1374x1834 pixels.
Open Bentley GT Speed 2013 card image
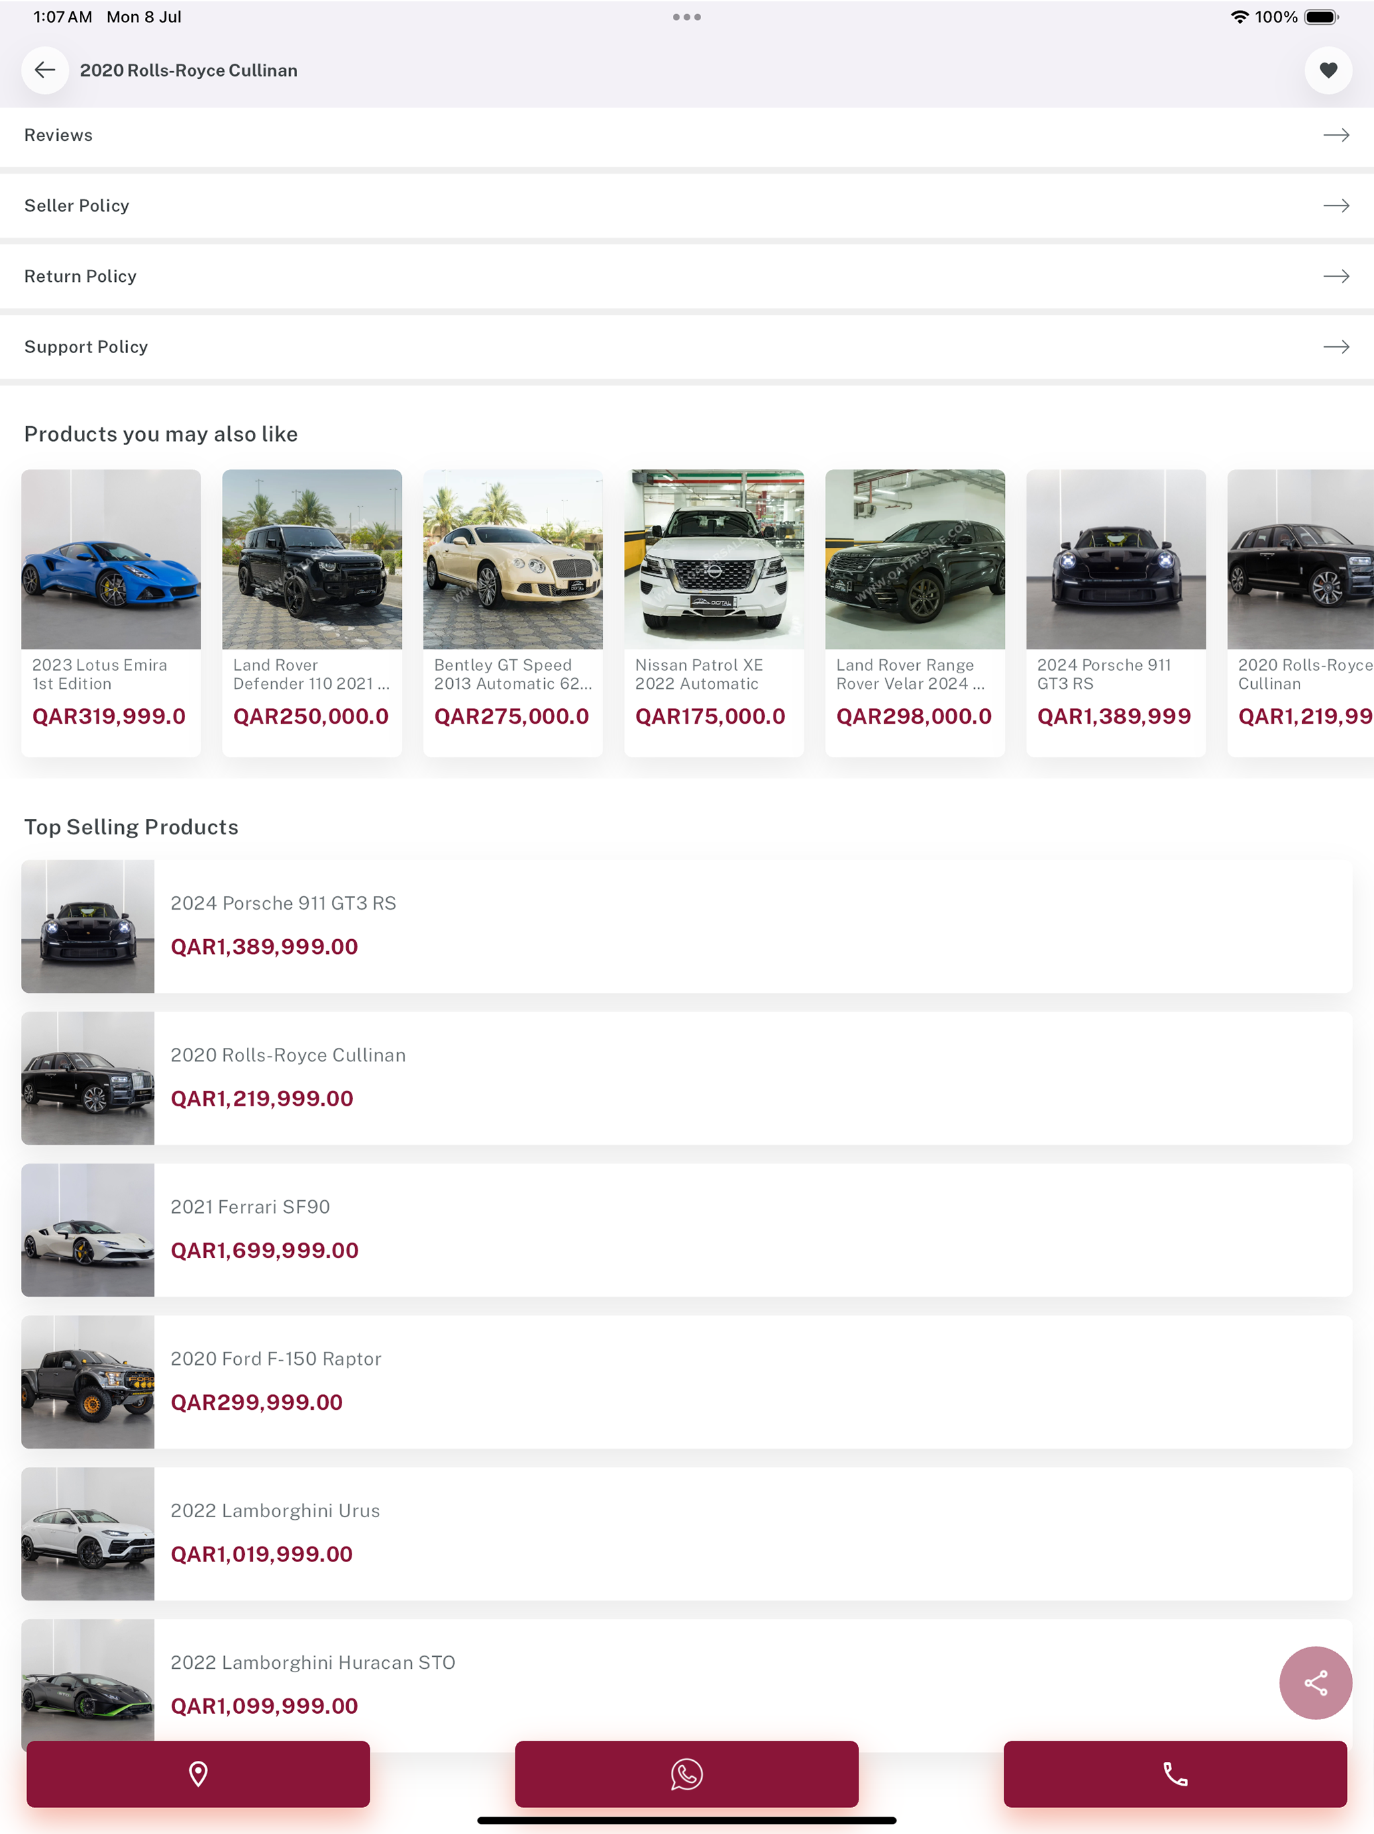513,560
